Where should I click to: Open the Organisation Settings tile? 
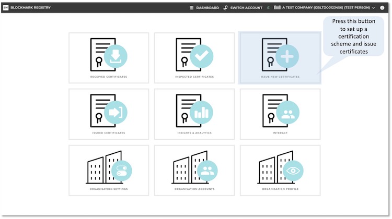[109, 170]
